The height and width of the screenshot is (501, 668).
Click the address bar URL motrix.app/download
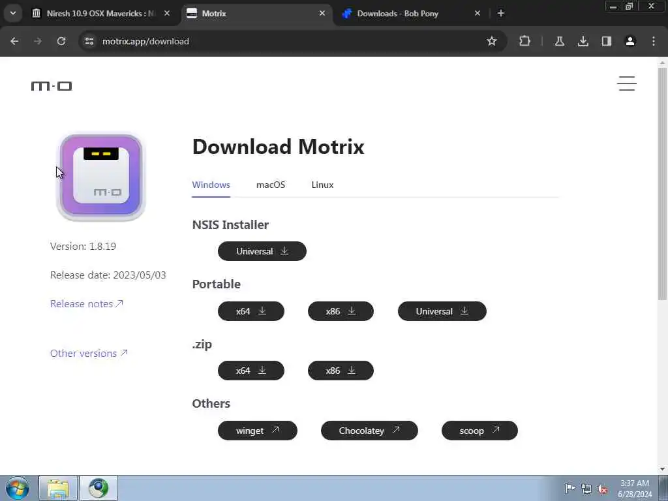145,41
